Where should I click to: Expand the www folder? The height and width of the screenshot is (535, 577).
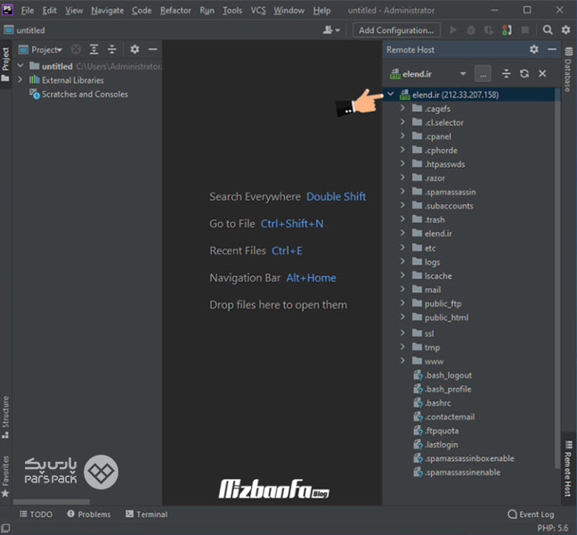coord(402,360)
